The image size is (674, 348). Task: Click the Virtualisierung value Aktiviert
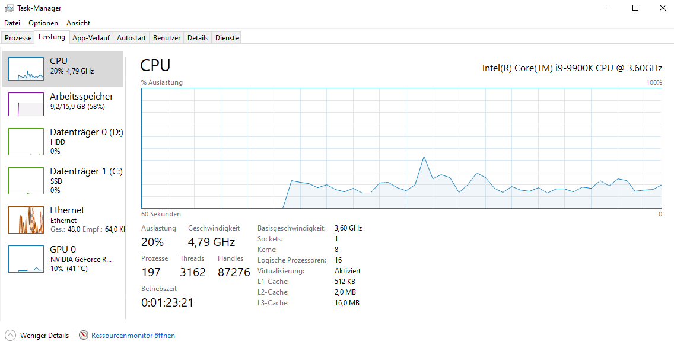point(347,271)
